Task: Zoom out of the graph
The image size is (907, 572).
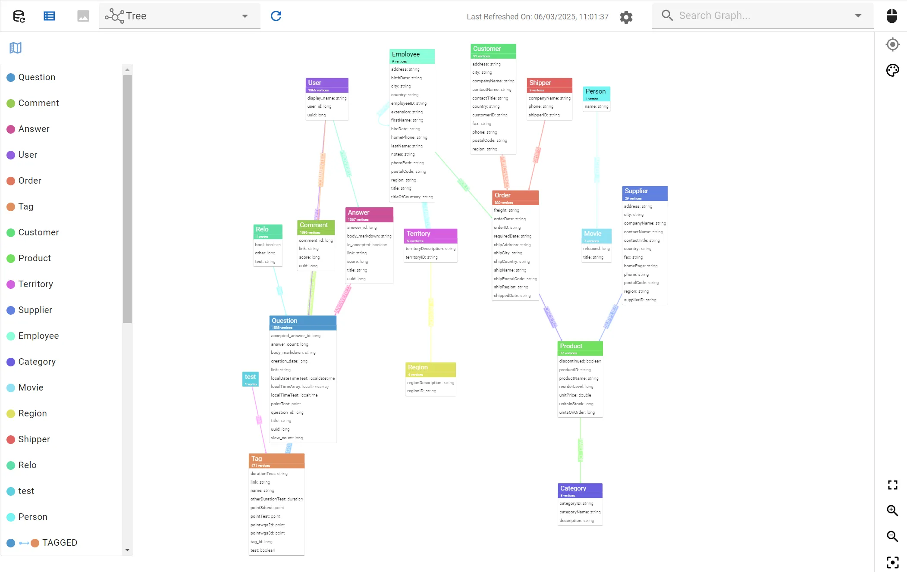Action: pos(892,536)
